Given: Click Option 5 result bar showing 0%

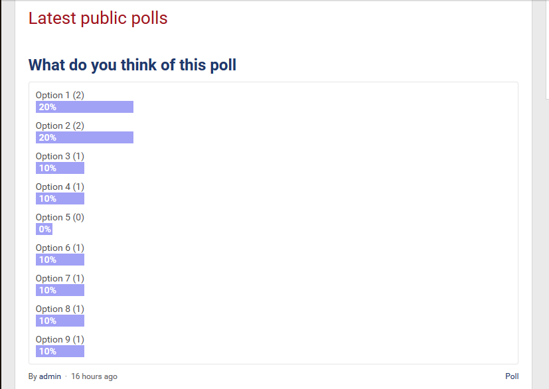Looking at the screenshot, I should 44,229.
